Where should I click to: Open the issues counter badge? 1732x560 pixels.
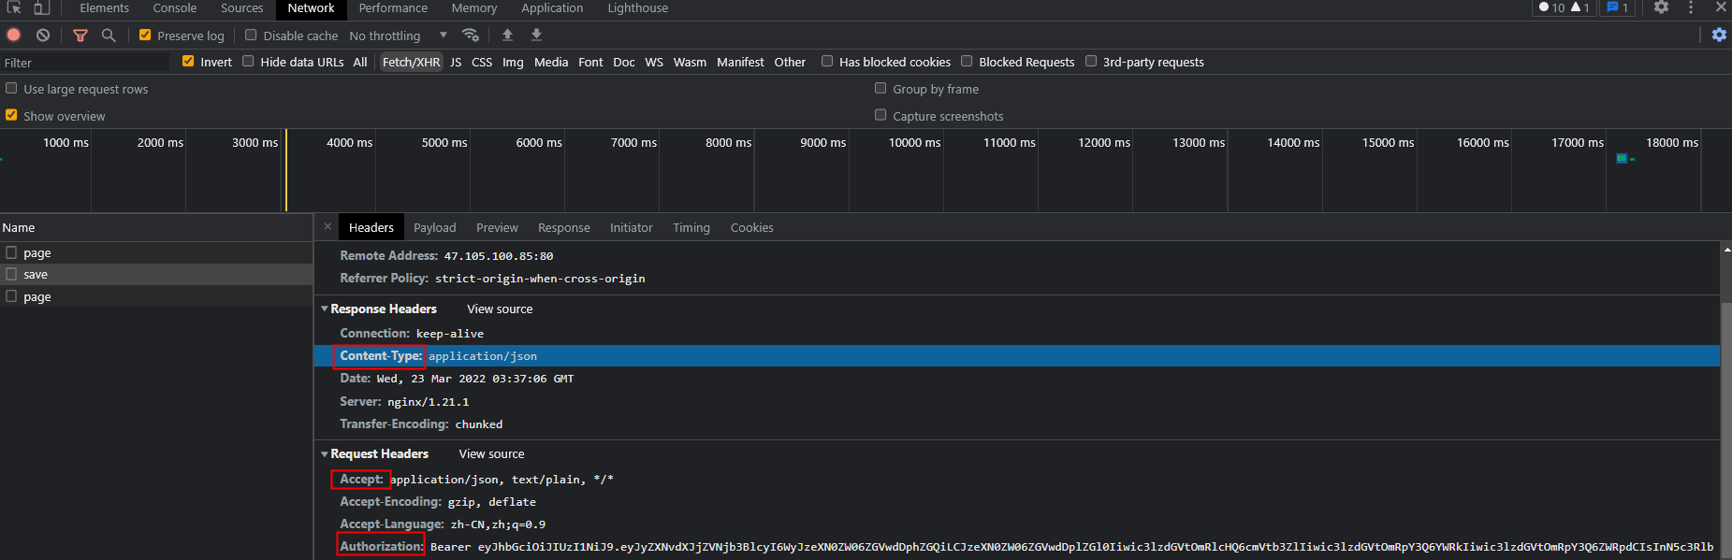(x=1618, y=7)
